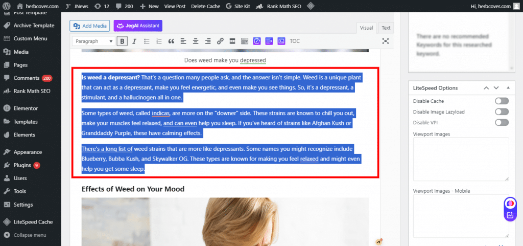Launch JegAI Assistant

pyautogui.click(x=138, y=26)
